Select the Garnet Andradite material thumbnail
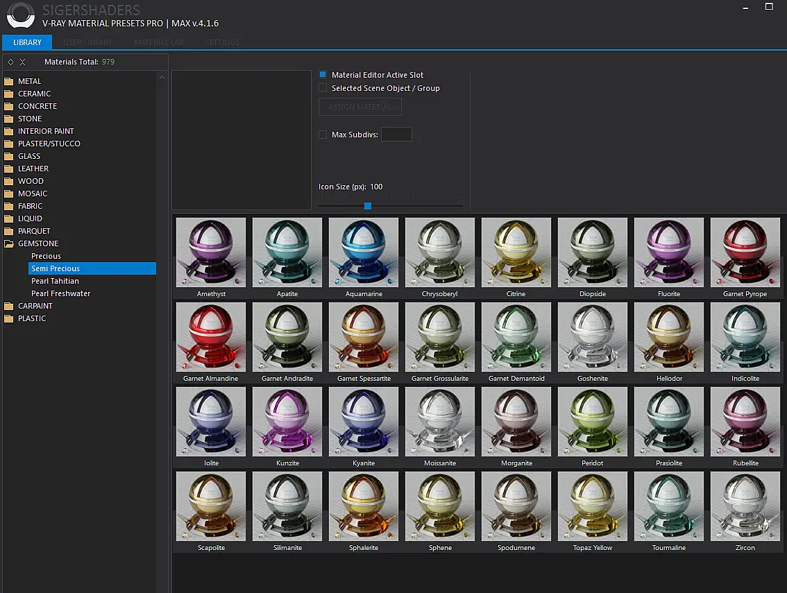Viewport: 787px width, 593px height. coord(287,337)
